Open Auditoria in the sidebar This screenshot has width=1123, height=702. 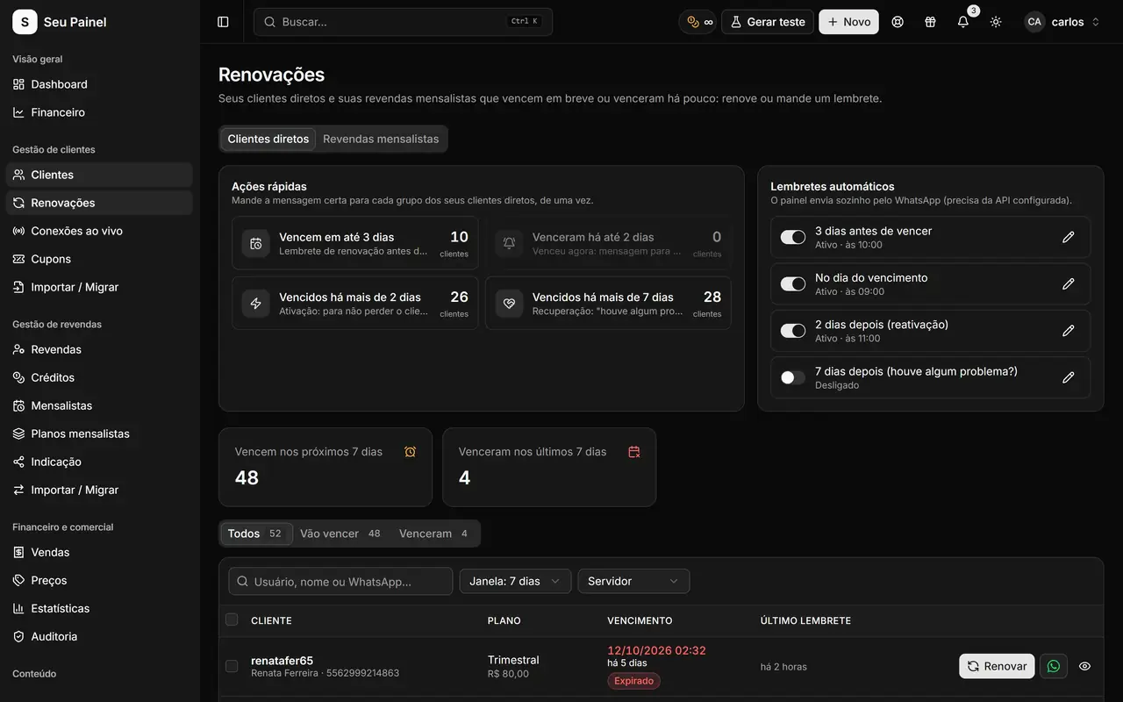pos(99,636)
